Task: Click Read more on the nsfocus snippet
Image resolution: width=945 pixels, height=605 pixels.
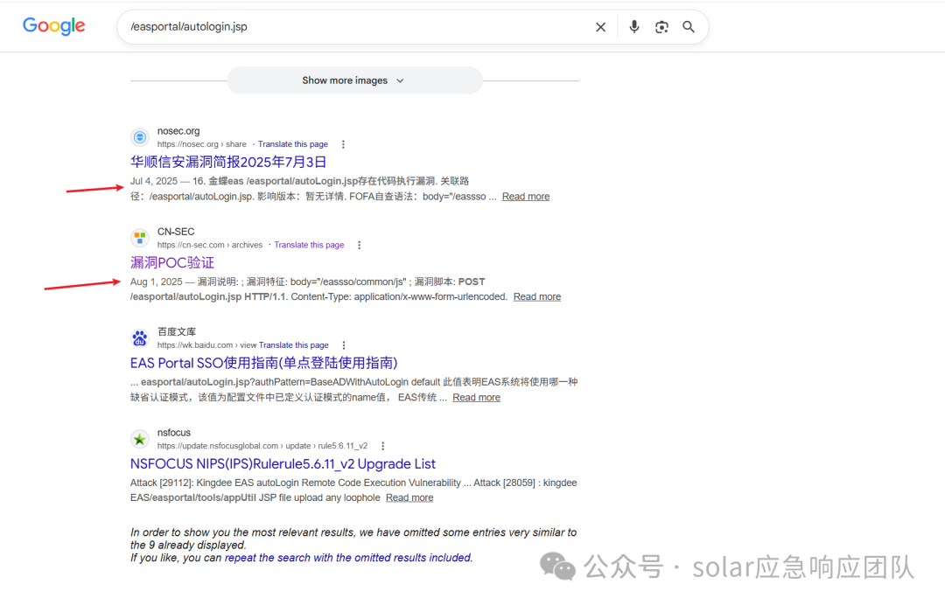Action: click(x=409, y=497)
